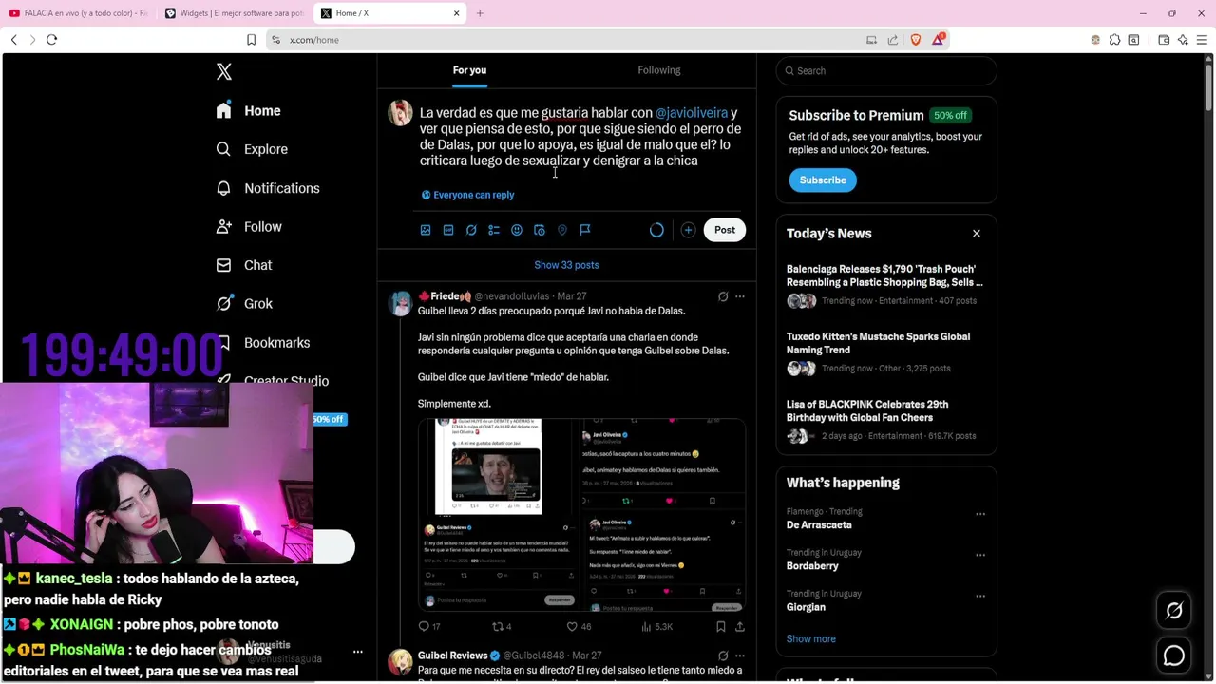Viewport: 1216px width, 684px height.
Task: Open Explore in the sidebar
Action: (x=253, y=149)
